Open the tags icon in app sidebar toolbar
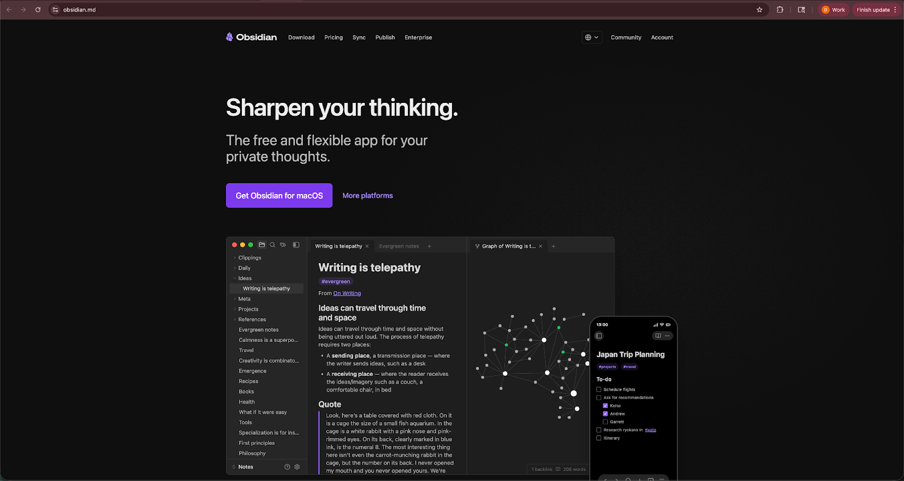The width and height of the screenshot is (904, 481). point(283,245)
